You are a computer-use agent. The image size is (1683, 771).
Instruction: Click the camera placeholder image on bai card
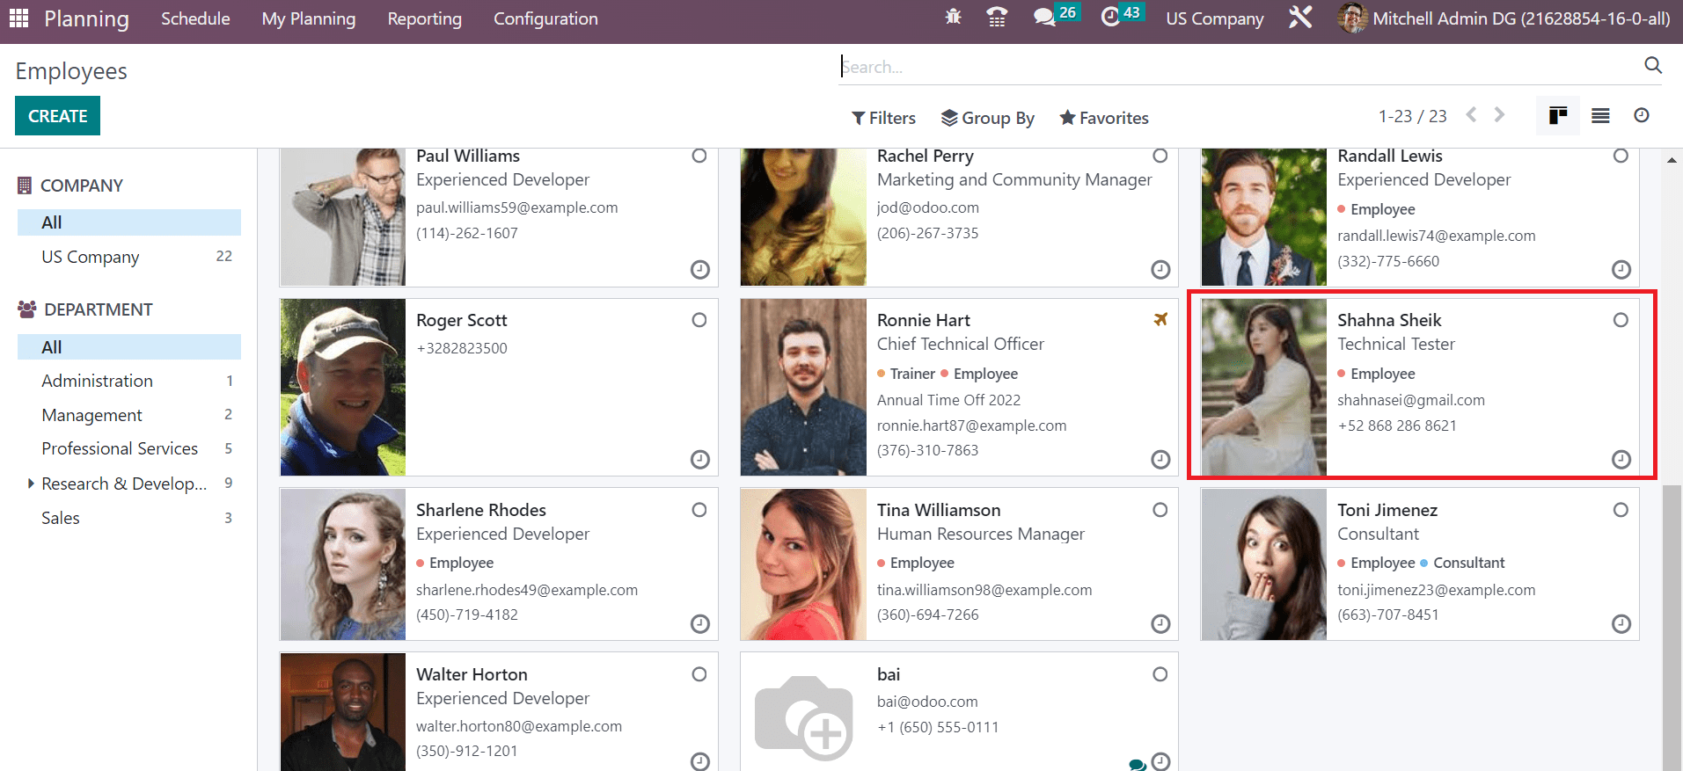tap(803, 716)
